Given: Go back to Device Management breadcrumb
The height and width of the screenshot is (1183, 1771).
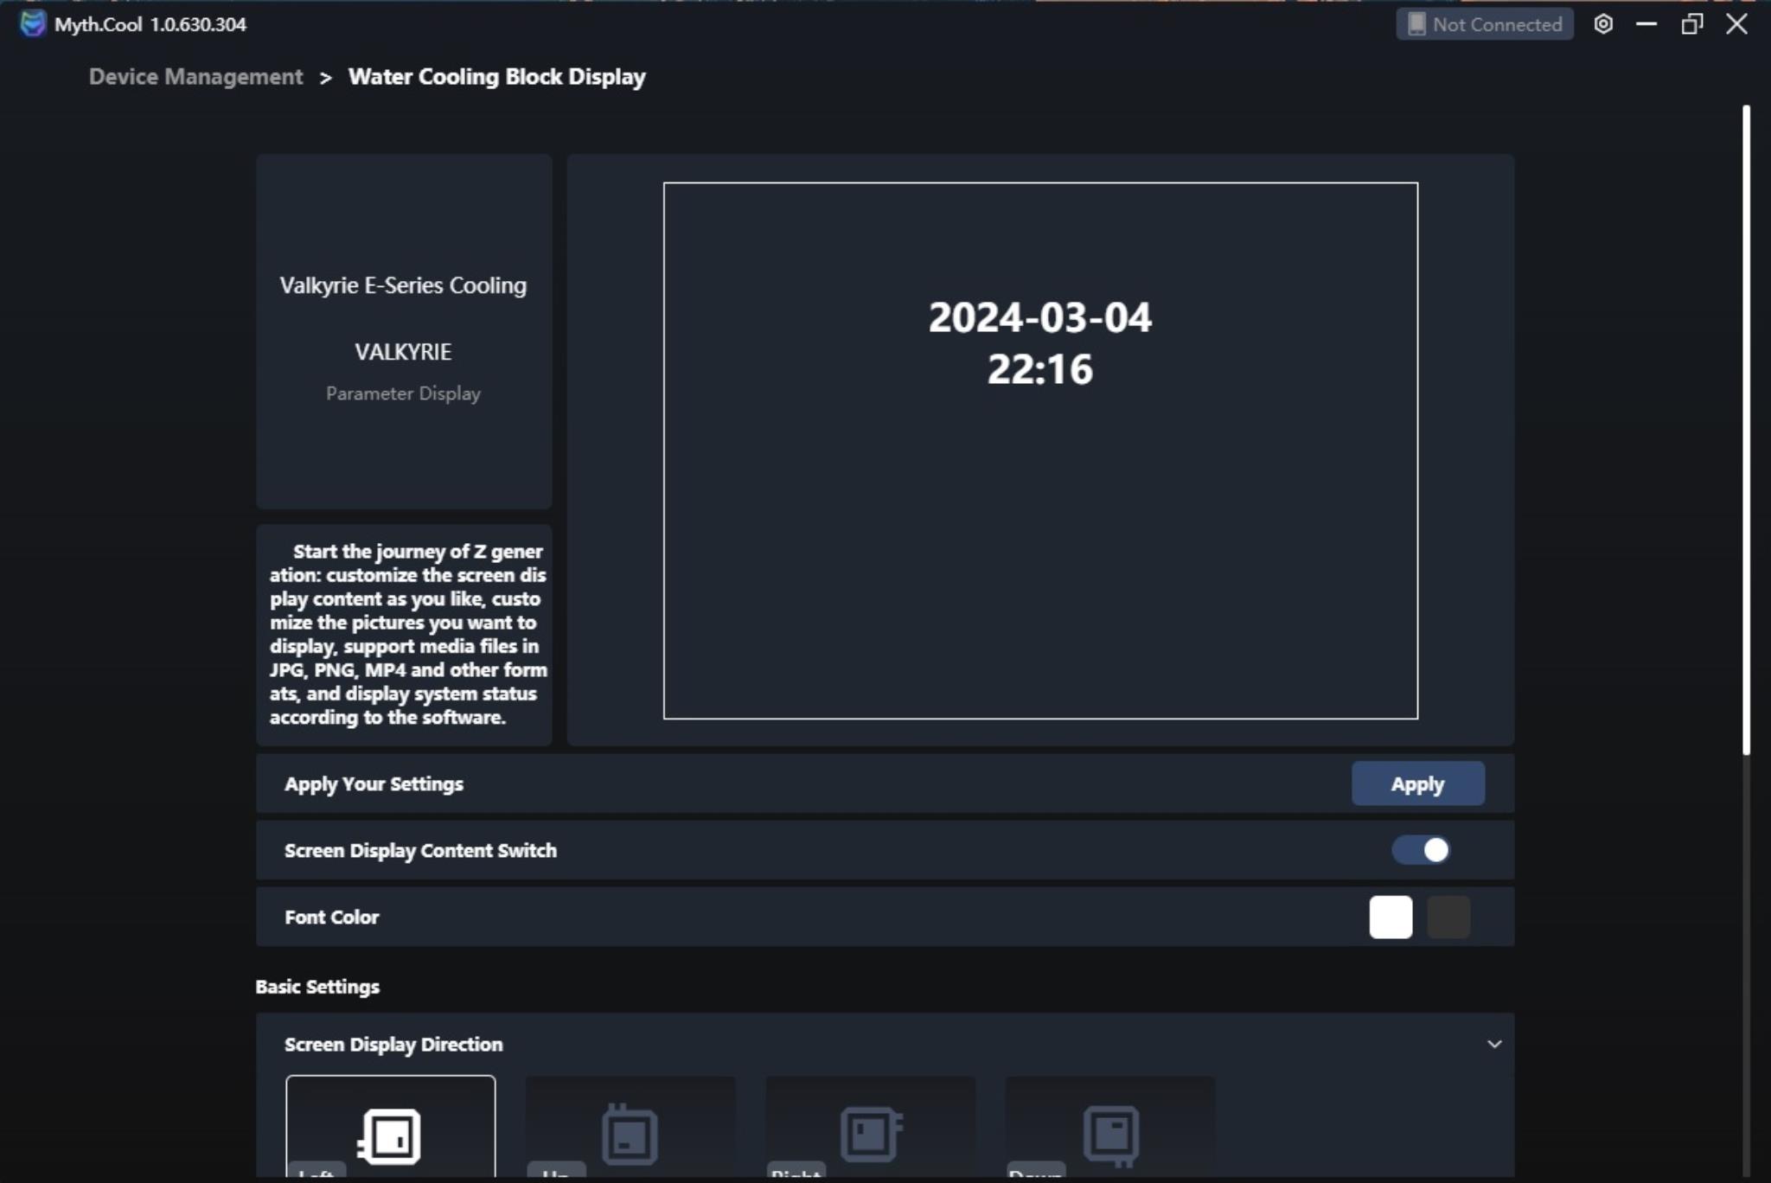Looking at the screenshot, I should [195, 77].
